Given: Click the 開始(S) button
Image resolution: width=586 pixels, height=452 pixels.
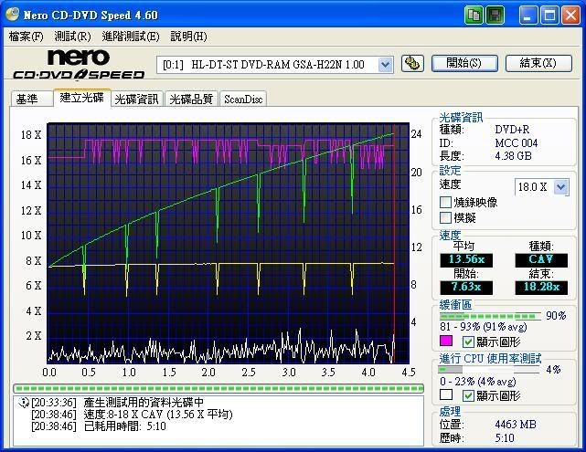Looking at the screenshot, I should [464, 63].
